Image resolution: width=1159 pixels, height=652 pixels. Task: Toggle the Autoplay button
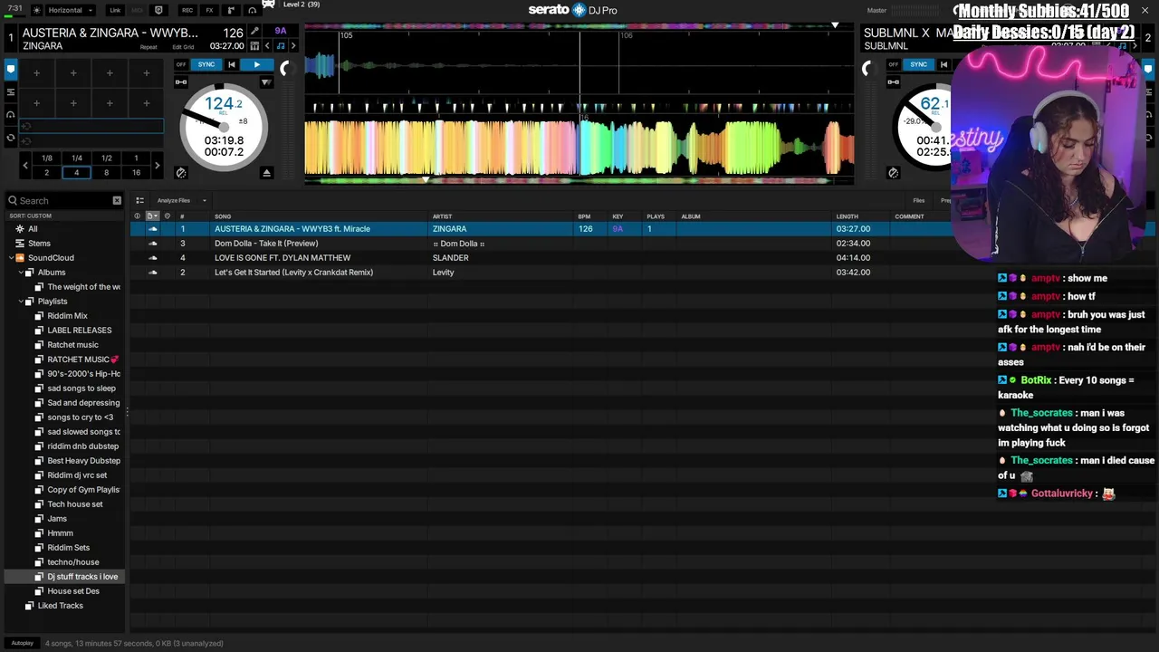(x=23, y=643)
